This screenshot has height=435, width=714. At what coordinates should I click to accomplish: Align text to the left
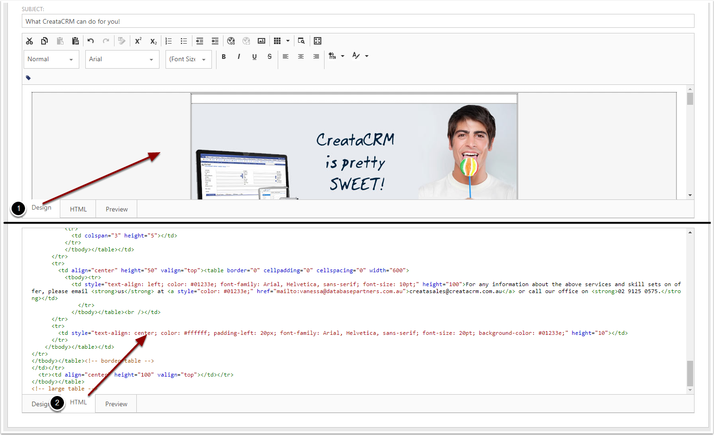pos(286,57)
